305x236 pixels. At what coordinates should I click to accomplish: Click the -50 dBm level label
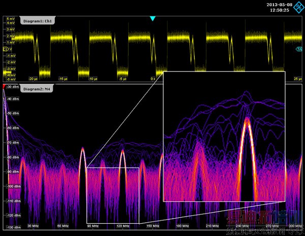coord(13,113)
